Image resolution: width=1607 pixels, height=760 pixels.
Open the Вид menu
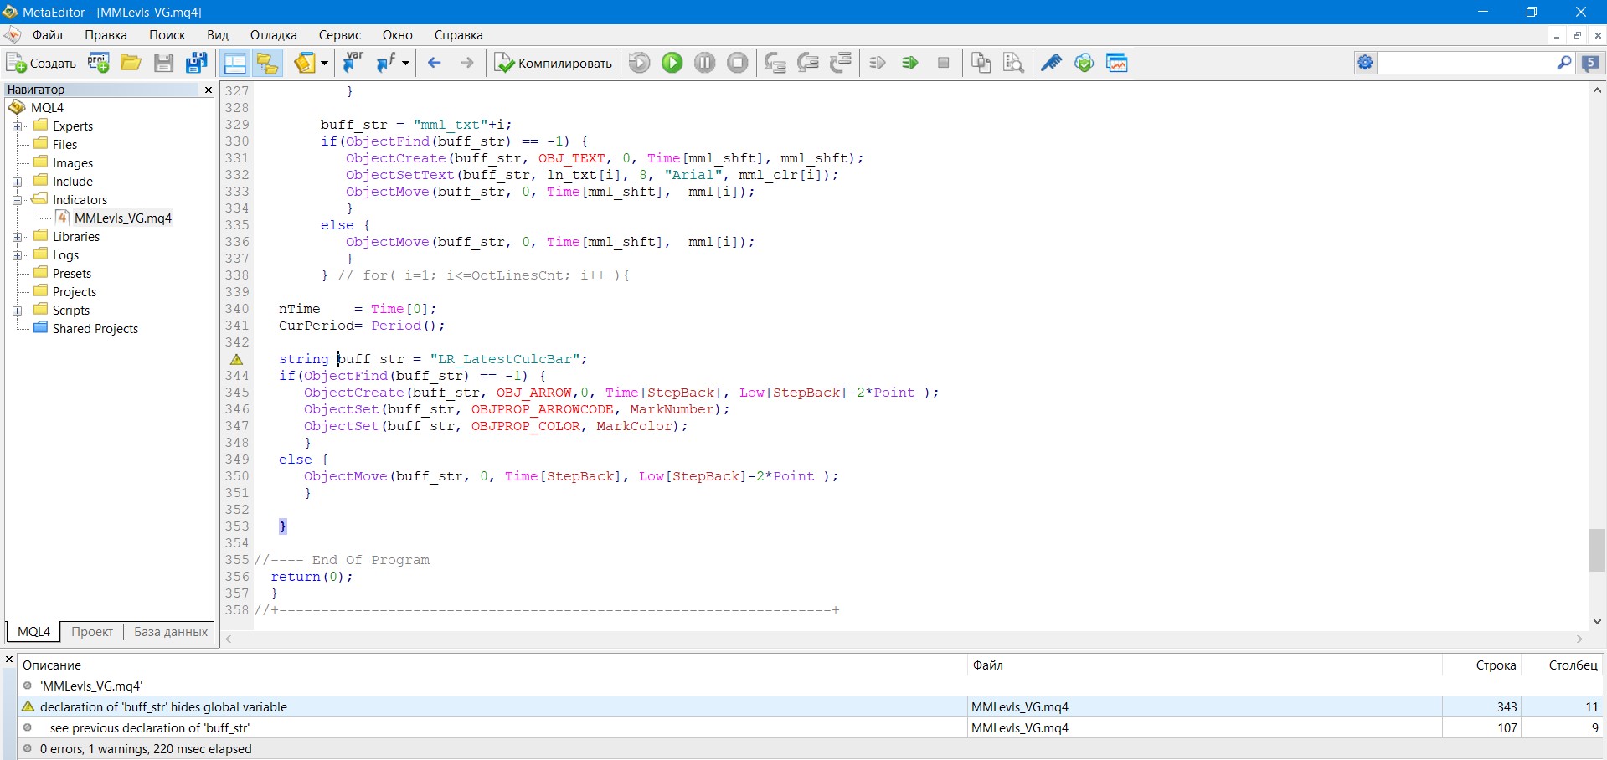218,35
